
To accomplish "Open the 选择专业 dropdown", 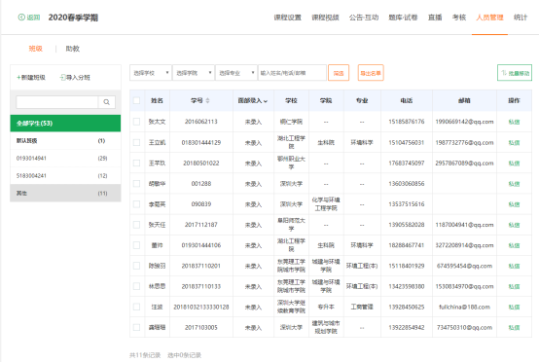I will point(236,73).
